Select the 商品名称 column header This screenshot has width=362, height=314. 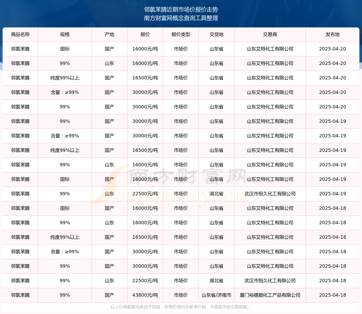point(20,34)
